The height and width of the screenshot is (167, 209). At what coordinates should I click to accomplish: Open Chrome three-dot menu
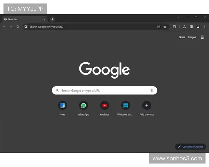[205, 27]
